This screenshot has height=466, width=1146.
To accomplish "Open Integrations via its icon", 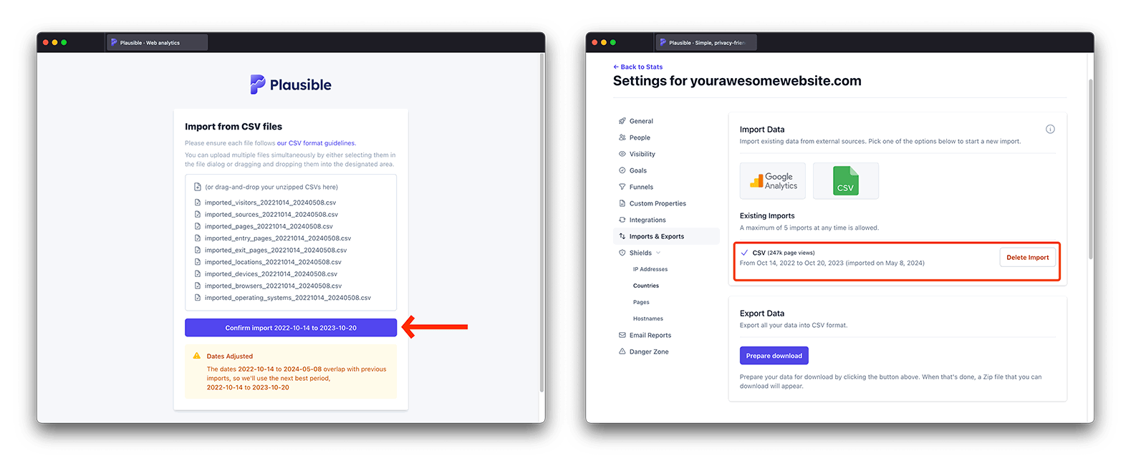I will tap(622, 219).
